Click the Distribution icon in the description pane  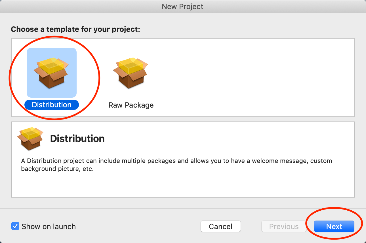30,139
